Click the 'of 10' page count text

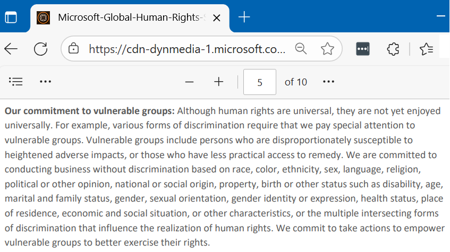tap(295, 82)
